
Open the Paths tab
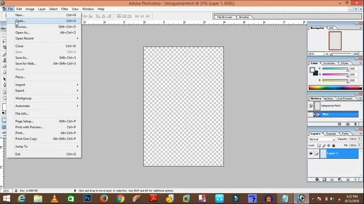tap(345, 134)
